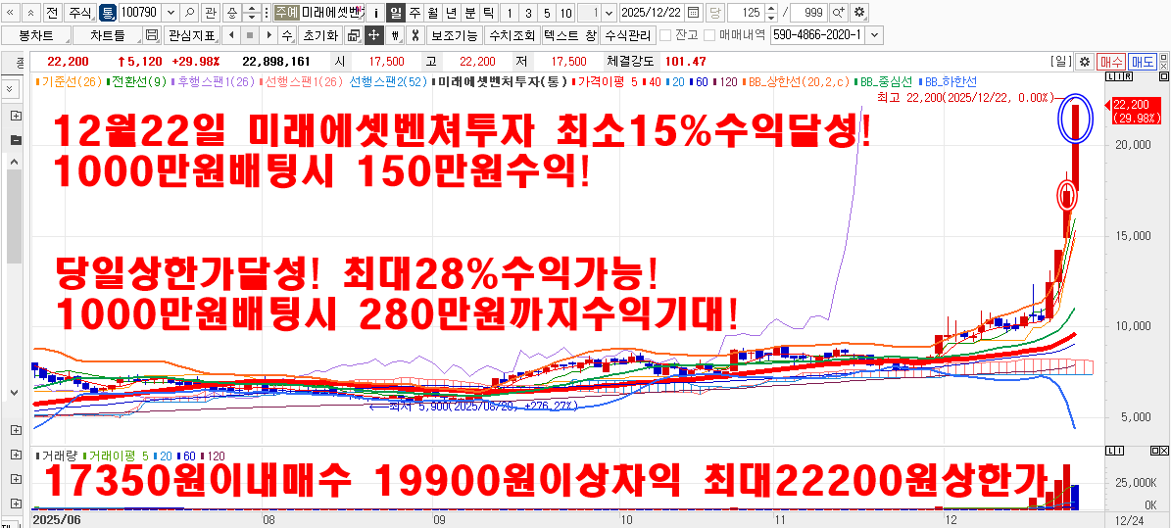This screenshot has width=1171, height=528.
Task: Open the 보조기능 menu
Action: click(x=454, y=35)
